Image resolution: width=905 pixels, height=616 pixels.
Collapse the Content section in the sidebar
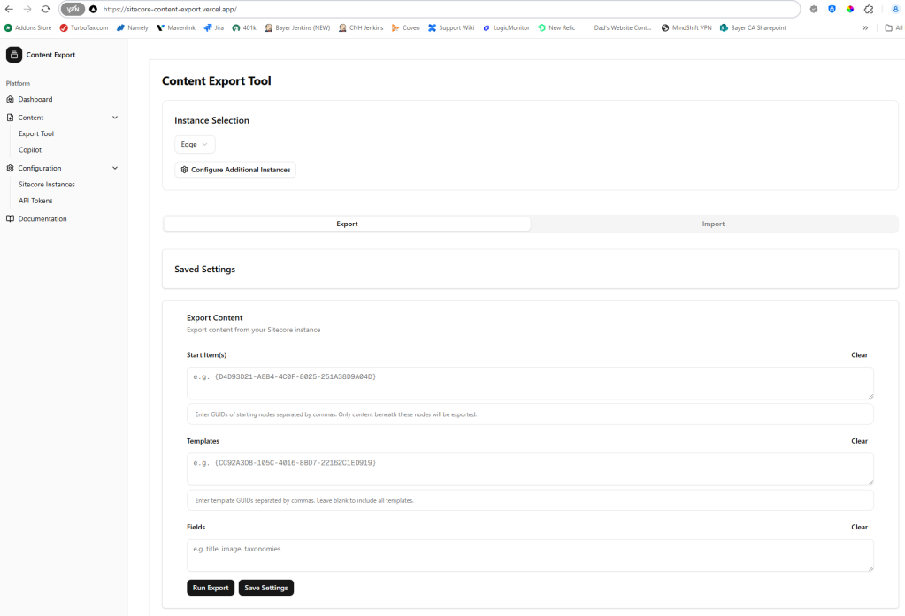point(115,117)
